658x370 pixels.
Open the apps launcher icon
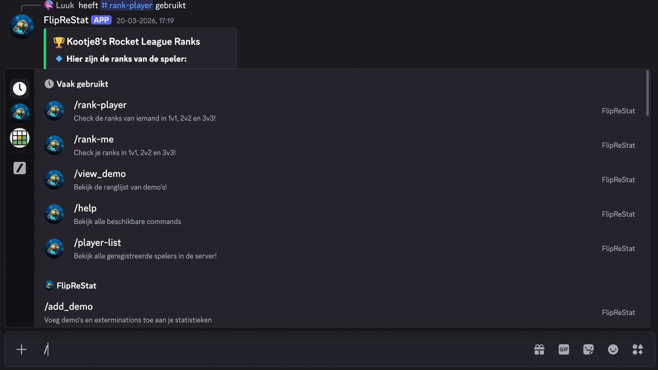pos(638,349)
